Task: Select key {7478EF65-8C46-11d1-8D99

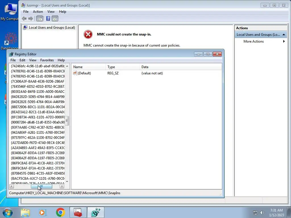Action: point(38,76)
